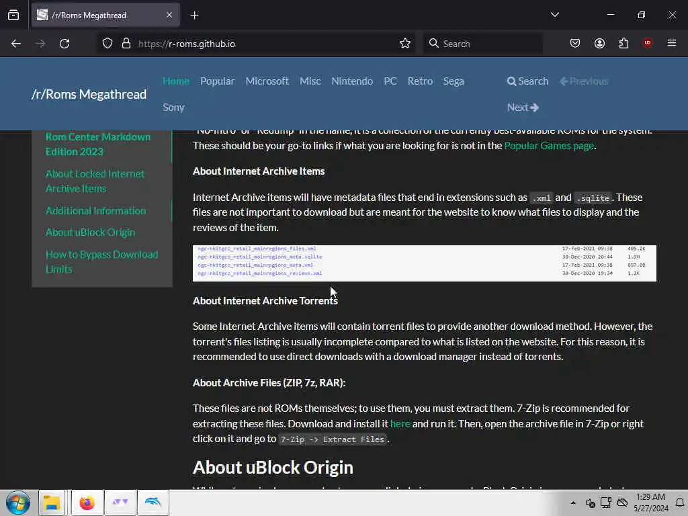
Task: Open the Popular menu item
Action: click(x=218, y=81)
